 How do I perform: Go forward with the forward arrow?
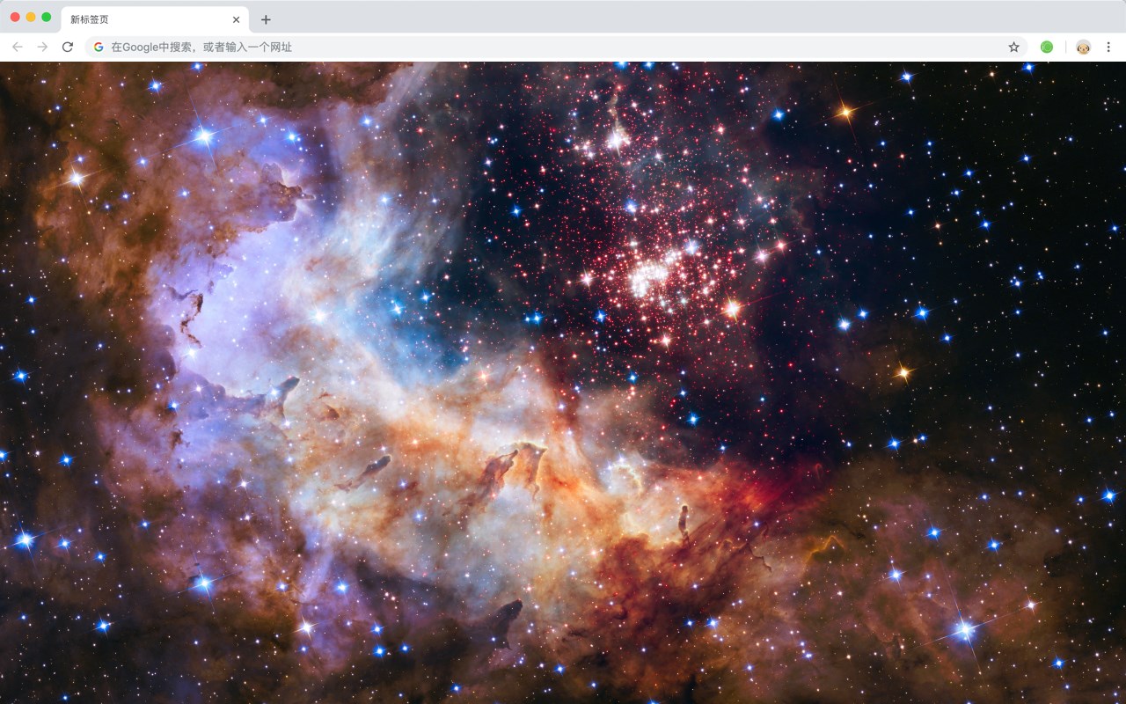[x=42, y=47]
